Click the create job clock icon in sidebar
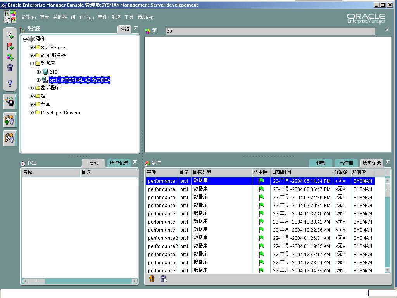The image size is (397, 298). pyautogui.click(x=10, y=35)
